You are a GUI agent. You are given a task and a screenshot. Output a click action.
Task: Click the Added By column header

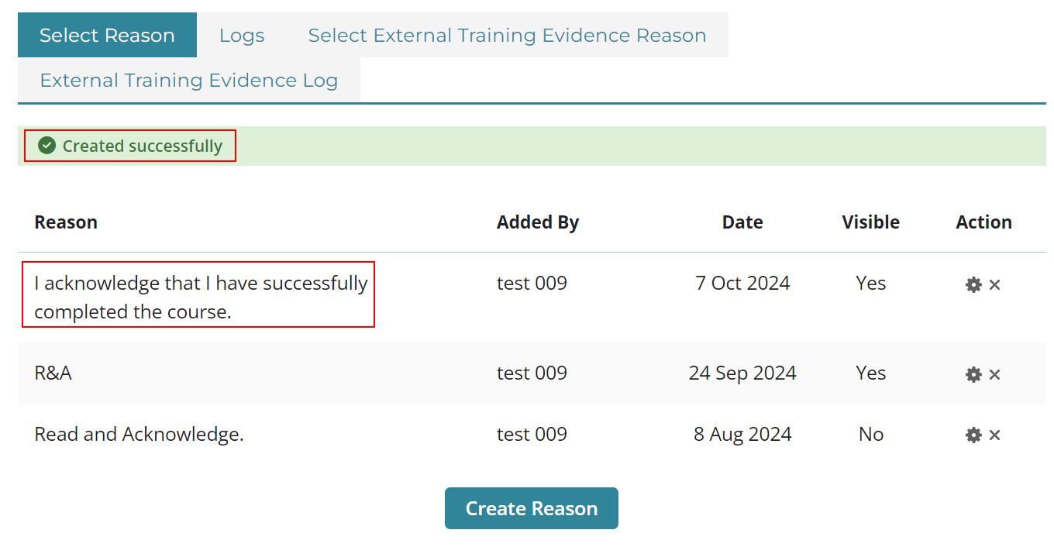(538, 222)
